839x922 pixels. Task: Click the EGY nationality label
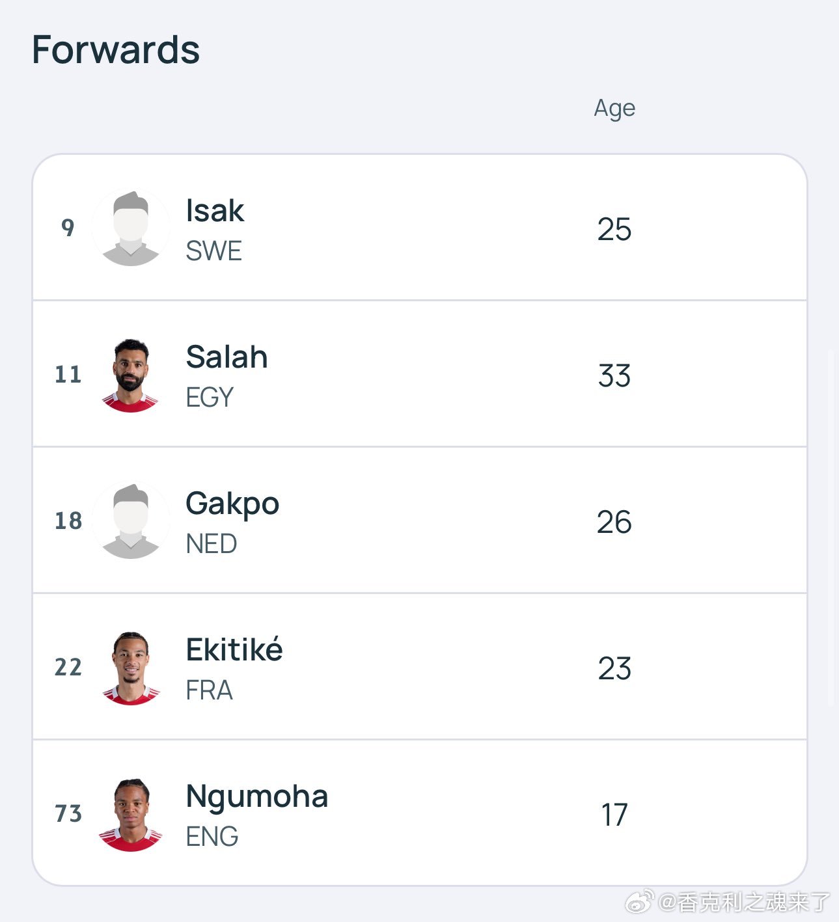210,398
